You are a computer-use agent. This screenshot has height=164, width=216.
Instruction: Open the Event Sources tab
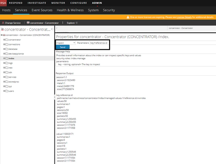click(42, 10)
